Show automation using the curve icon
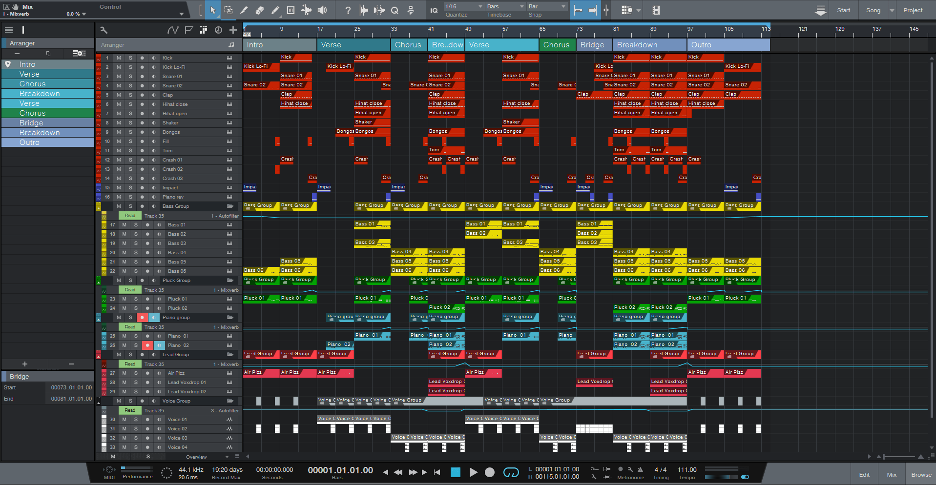Viewport: 936px width, 485px height. coord(172,30)
